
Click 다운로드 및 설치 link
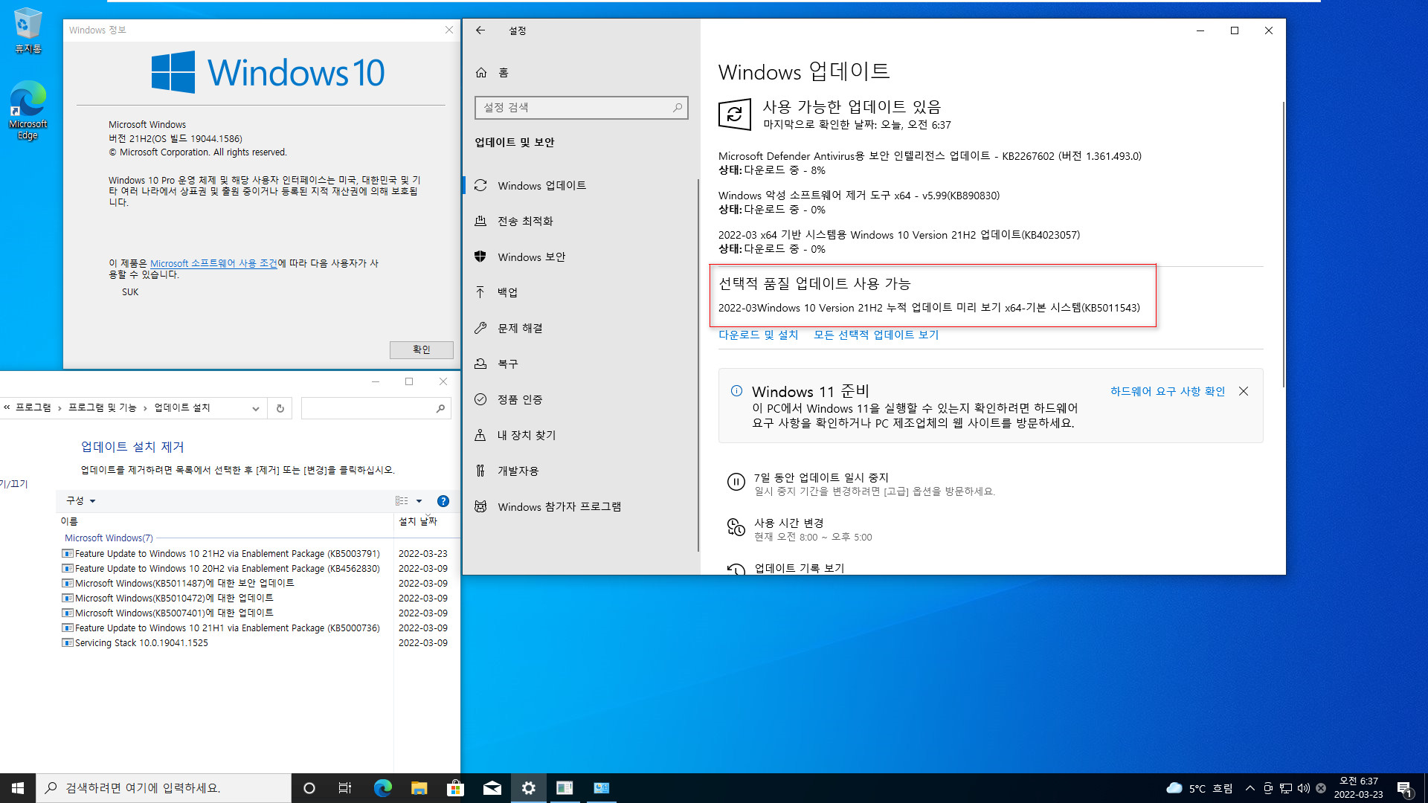tap(758, 335)
